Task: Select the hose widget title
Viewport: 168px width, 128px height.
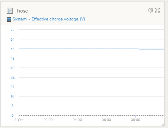Action: click(x=23, y=11)
